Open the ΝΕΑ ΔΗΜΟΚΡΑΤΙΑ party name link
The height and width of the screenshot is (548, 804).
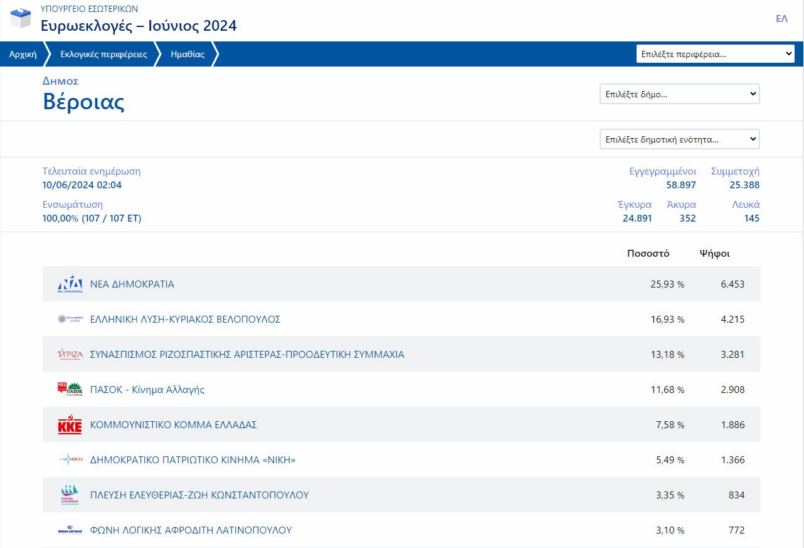pyautogui.click(x=132, y=284)
